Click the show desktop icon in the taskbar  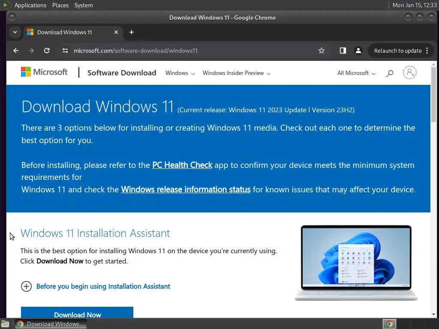tap(5, 324)
